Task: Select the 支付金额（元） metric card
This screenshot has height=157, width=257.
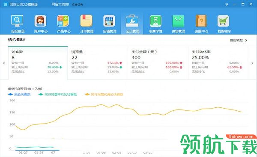Action: [158, 63]
